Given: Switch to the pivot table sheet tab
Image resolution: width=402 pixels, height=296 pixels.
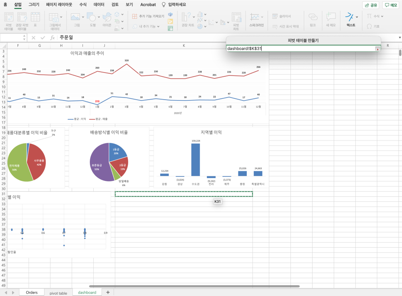Looking at the screenshot, I should 58,293.
